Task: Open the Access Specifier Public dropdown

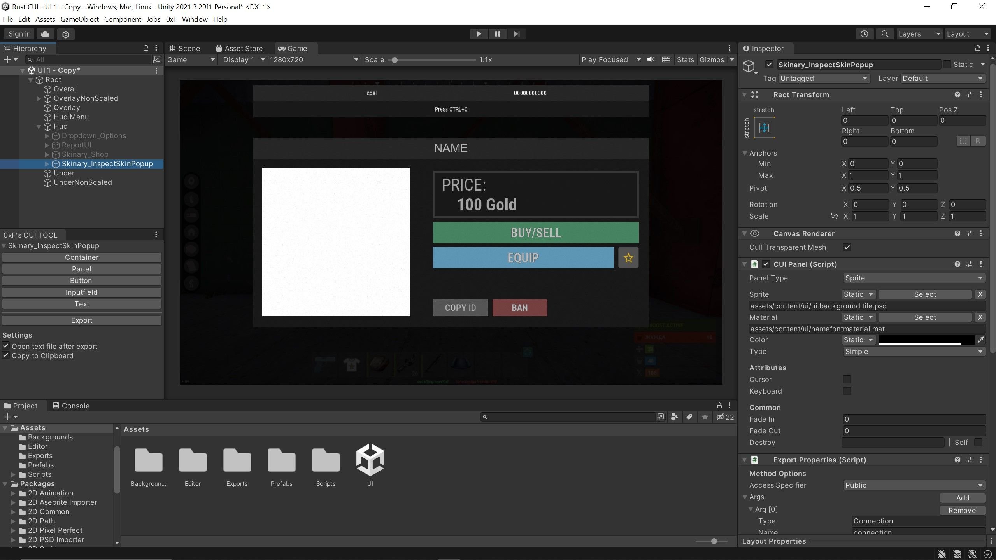Action: pyautogui.click(x=914, y=485)
